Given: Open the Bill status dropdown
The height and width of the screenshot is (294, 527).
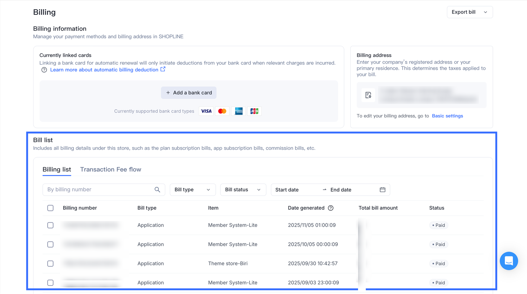Looking at the screenshot, I should pyautogui.click(x=243, y=190).
